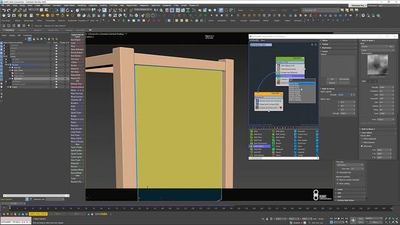The height and width of the screenshot is (225, 400).
Task: Select Birth Objects in operator depot
Action: pos(259,146)
